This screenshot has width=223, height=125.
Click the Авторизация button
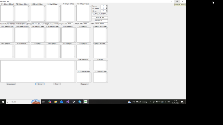click(11, 84)
